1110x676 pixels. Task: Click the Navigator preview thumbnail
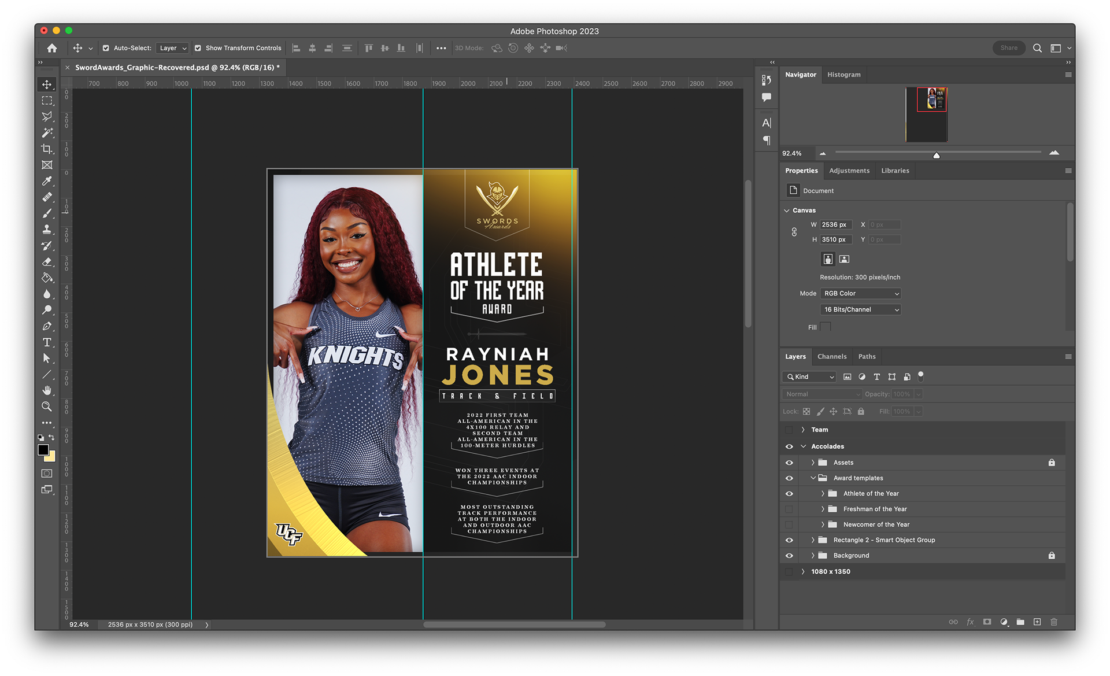point(927,114)
